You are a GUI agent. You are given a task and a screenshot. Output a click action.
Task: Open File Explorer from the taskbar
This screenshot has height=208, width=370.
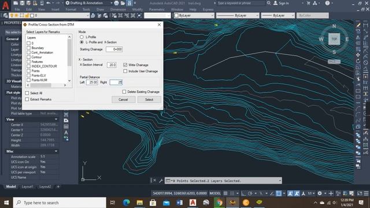click(140, 203)
